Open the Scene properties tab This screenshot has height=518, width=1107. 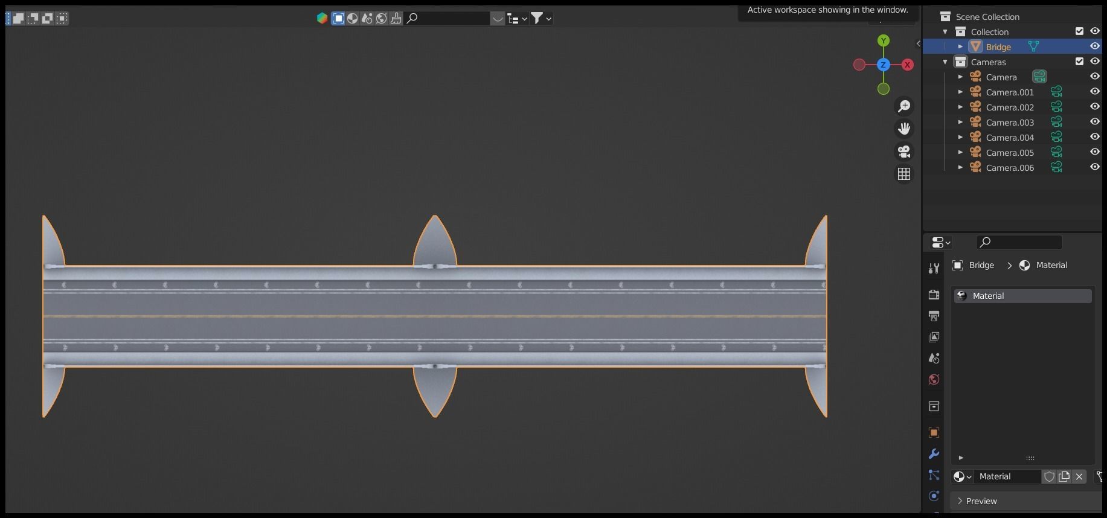tap(934, 358)
